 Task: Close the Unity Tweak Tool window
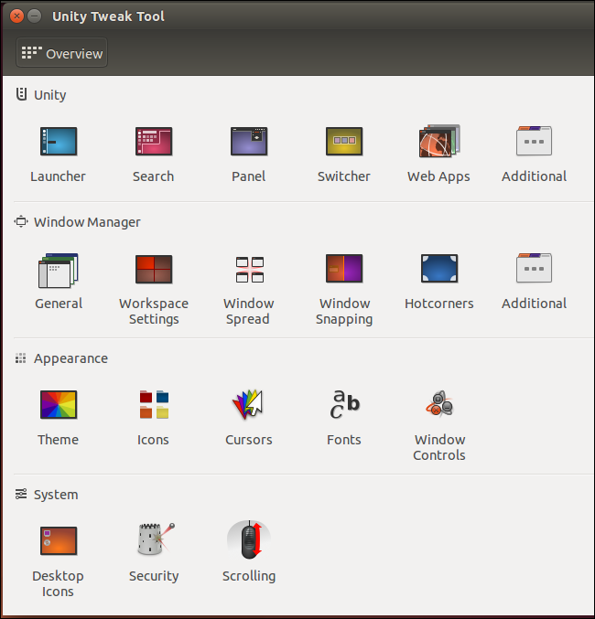coord(16,16)
